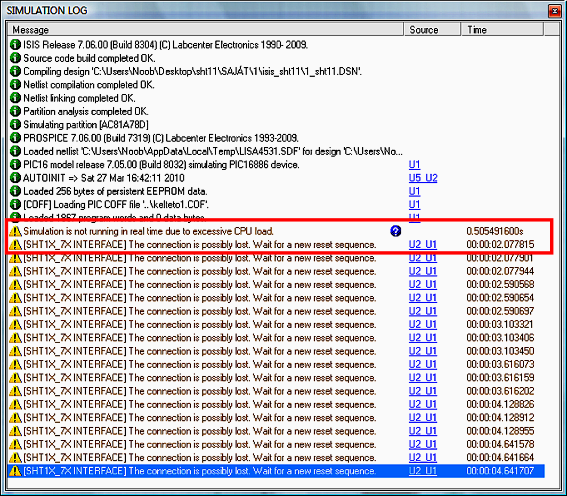Click the blue help question mark icon
The image size is (567, 496).
[x=395, y=231]
